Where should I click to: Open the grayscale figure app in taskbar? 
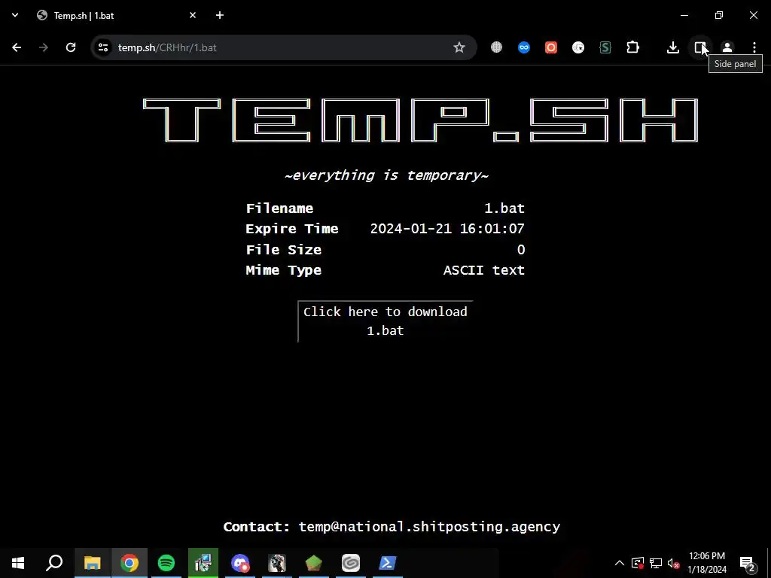277,563
